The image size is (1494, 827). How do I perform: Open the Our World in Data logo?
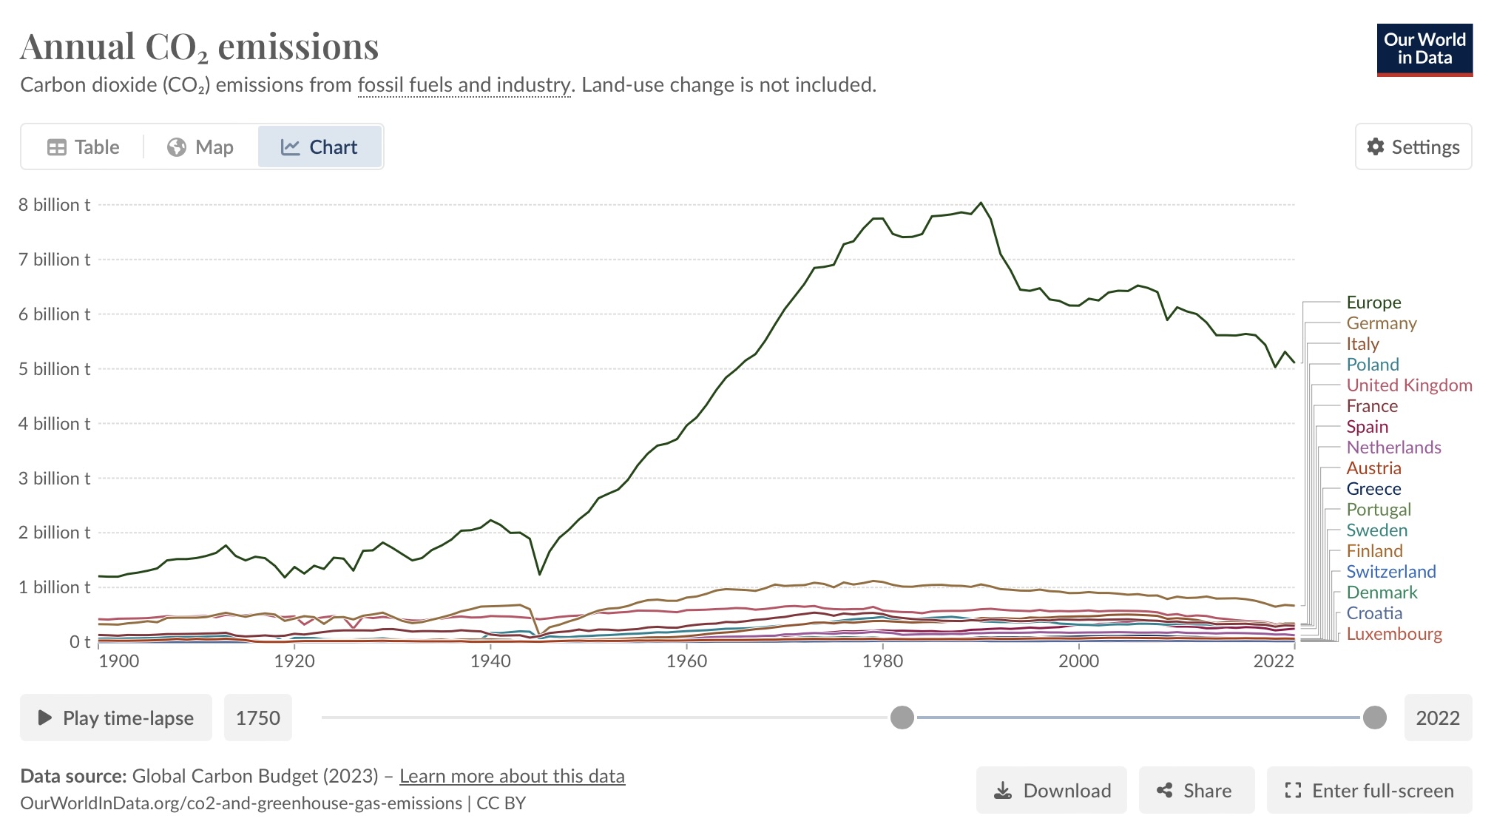(1424, 50)
